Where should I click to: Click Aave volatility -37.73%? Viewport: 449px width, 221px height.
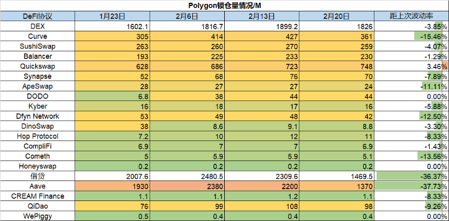(412, 186)
